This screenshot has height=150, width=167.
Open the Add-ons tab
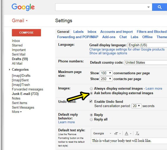point(109,37)
